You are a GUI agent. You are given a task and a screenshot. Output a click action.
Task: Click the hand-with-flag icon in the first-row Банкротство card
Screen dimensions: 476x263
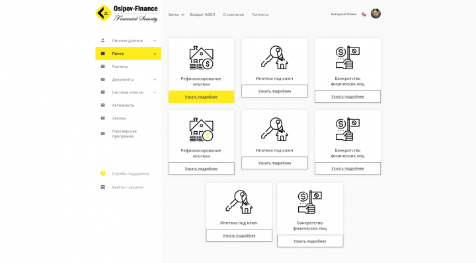(x=348, y=57)
